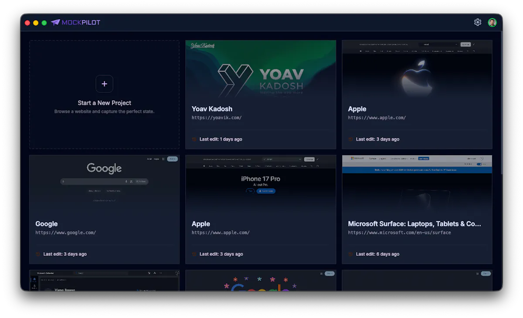The height and width of the screenshot is (318, 523).
Task: Click the clock icon in the Apple logo card
Action: (351, 139)
